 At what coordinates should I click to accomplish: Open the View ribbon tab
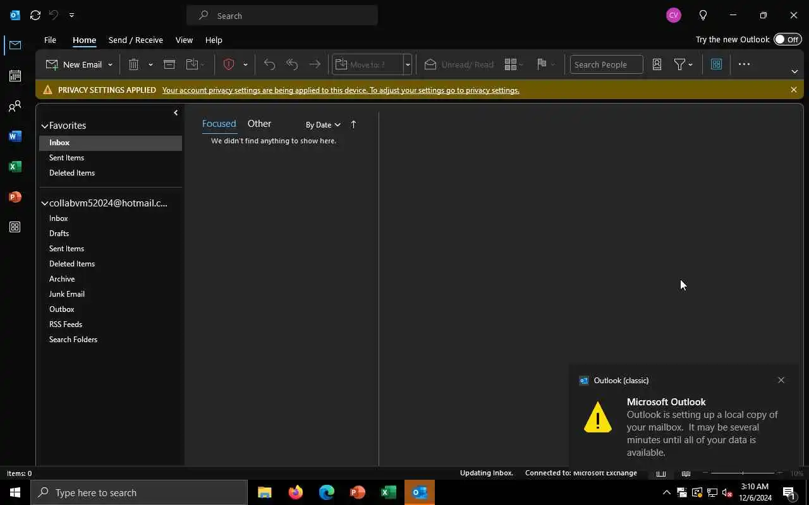pyautogui.click(x=184, y=40)
